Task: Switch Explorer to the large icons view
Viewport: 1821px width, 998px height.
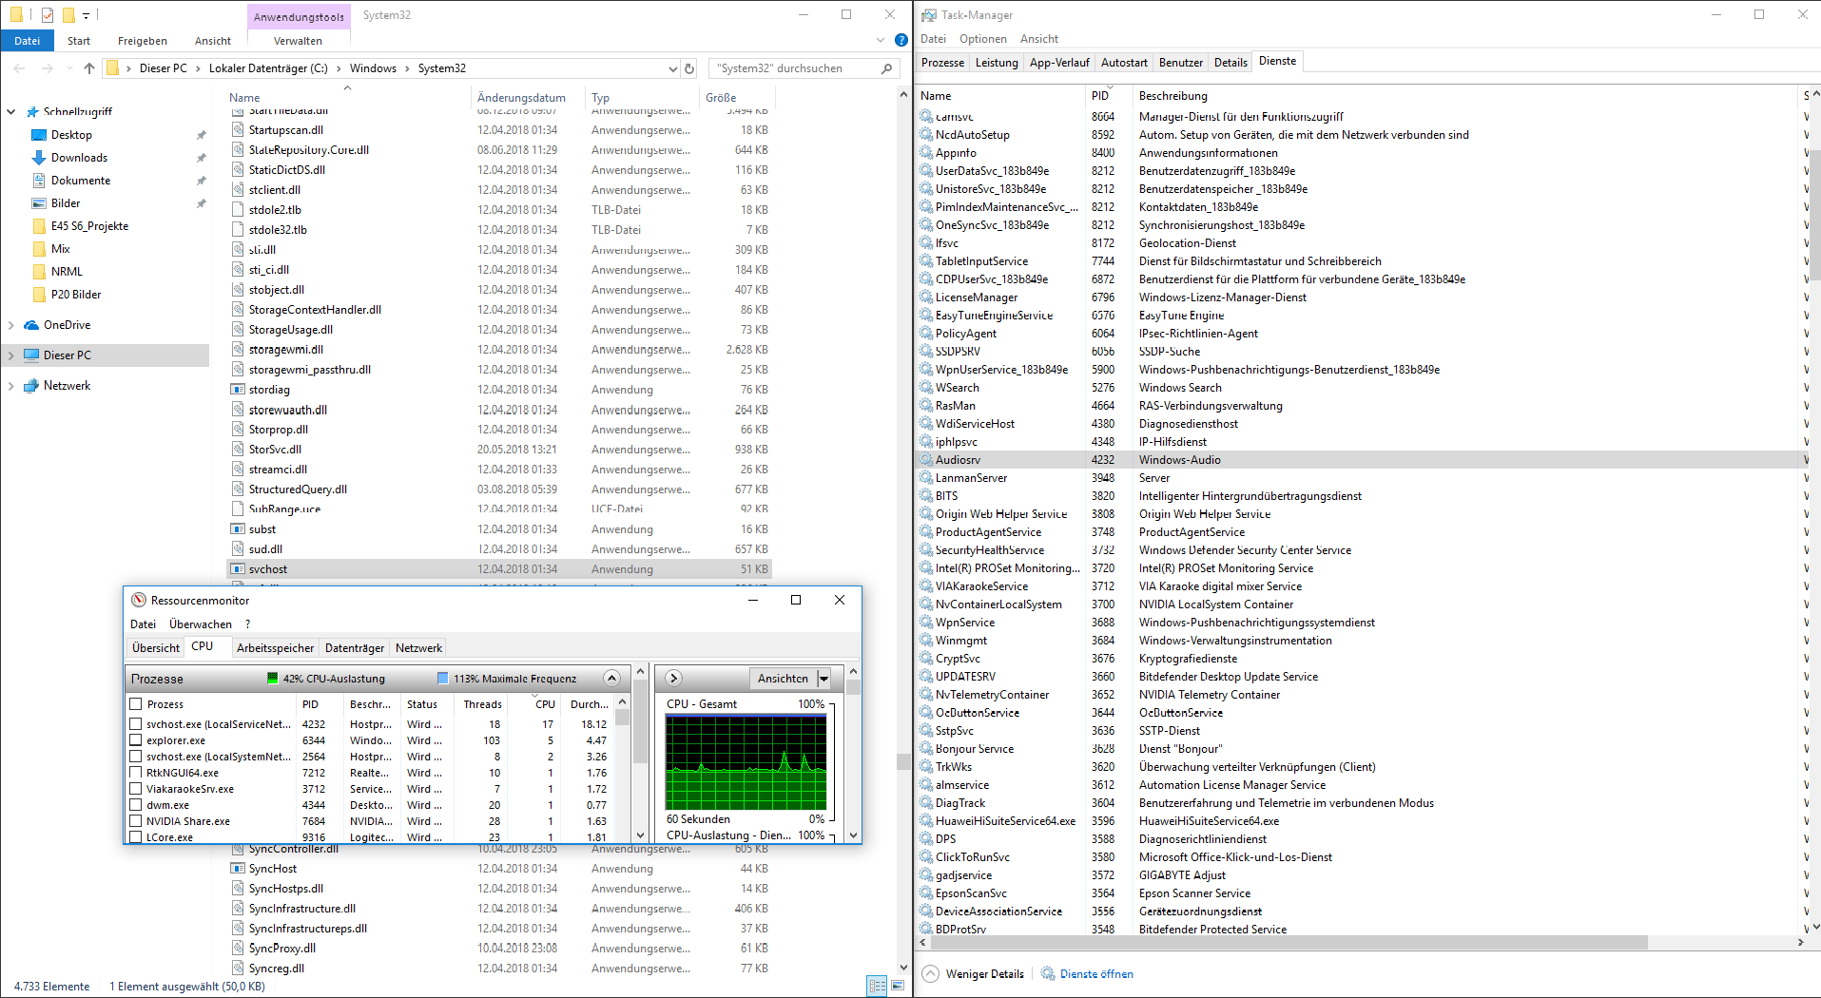Action: click(x=898, y=986)
